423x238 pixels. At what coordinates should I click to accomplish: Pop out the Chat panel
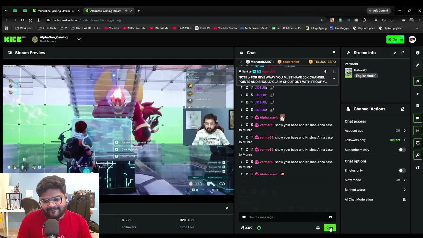(x=333, y=53)
